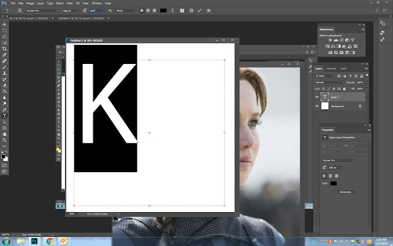Hide Layer 1 using eye icon
393x246 pixels.
(x=317, y=97)
